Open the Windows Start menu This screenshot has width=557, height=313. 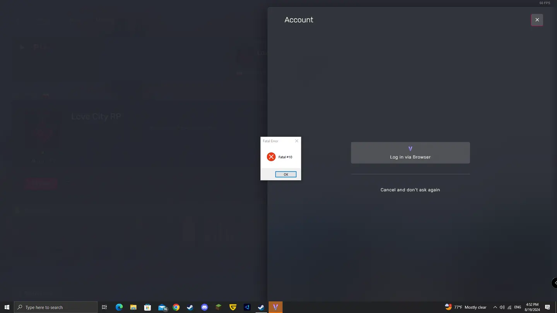[7, 307]
